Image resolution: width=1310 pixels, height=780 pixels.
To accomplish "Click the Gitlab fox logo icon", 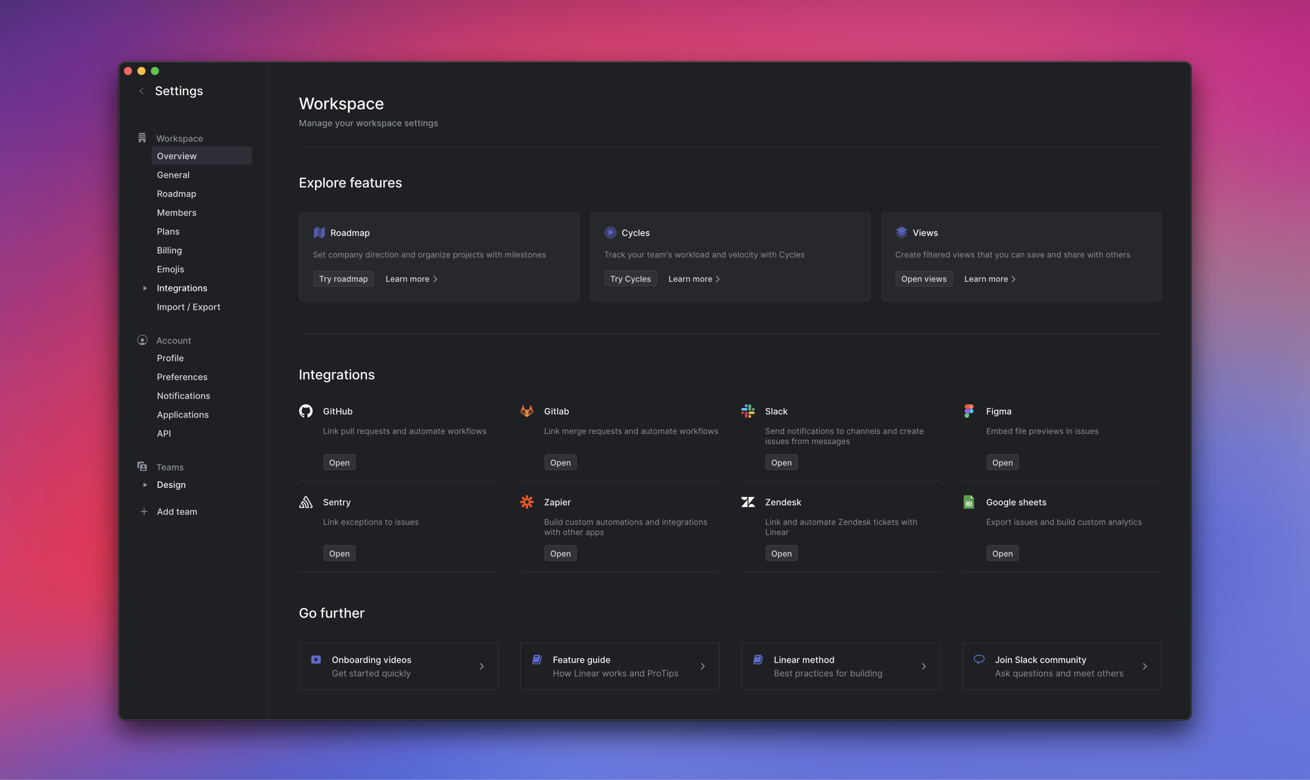I will (x=526, y=411).
